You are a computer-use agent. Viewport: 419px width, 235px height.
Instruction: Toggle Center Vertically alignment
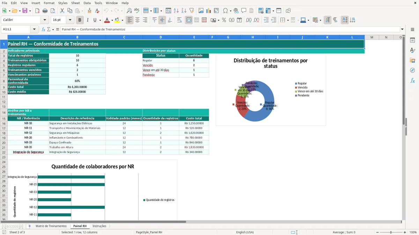pos(162,20)
